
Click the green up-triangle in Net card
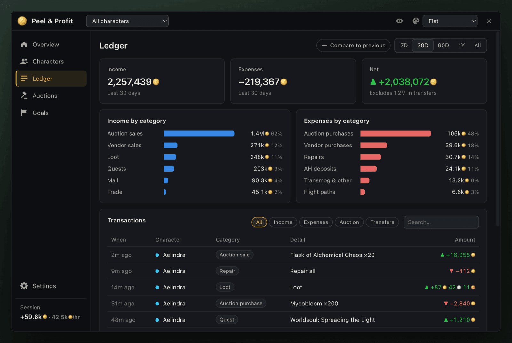click(x=373, y=82)
